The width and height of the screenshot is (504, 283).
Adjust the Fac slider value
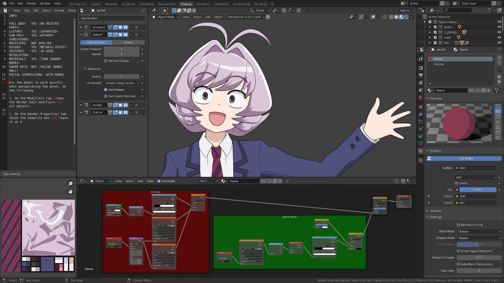[478, 190]
